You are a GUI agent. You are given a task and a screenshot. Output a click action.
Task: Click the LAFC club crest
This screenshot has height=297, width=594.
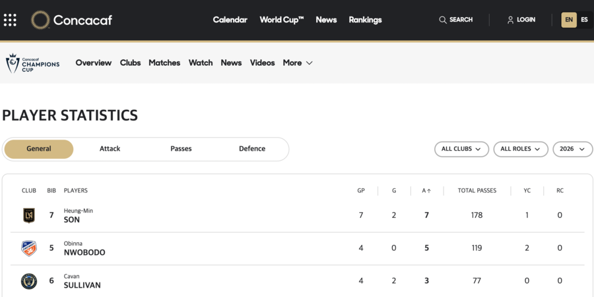(29, 215)
